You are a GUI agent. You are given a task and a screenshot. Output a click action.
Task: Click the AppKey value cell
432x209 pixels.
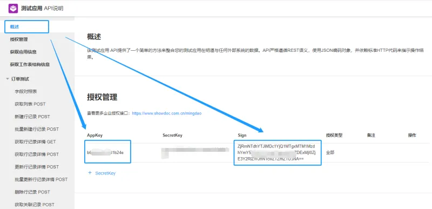(x=105, y=152)
